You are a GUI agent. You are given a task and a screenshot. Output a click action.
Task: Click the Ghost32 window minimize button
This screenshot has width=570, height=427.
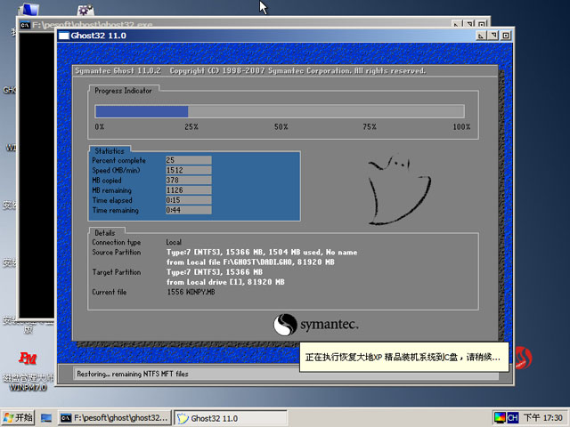(x=481, y=36)
